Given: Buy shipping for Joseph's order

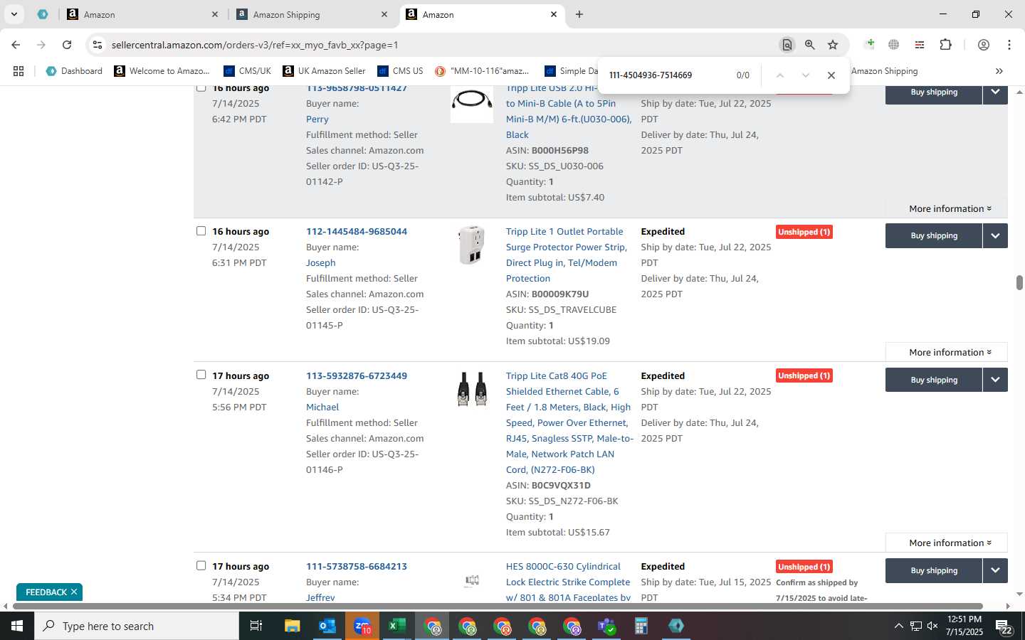Looking at the screenshot, I should (934, 236).
